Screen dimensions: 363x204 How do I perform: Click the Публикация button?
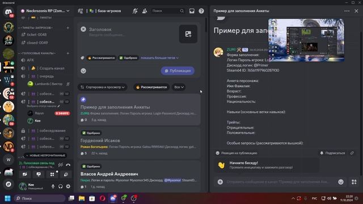pos(178,71)
